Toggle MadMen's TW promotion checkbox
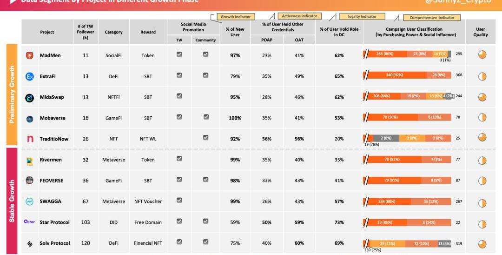502x255 pixels. pyautogui.click(x=179, y=54)
